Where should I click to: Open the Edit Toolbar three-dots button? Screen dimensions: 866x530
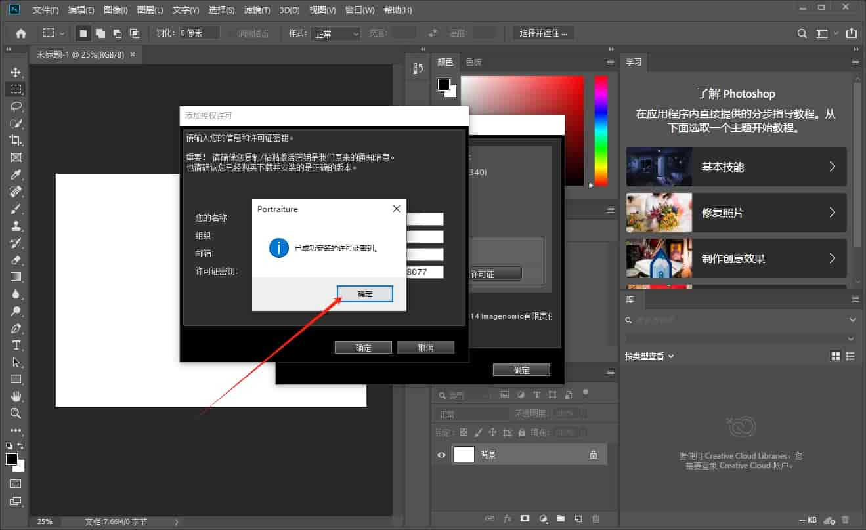(x=16, y=430)
